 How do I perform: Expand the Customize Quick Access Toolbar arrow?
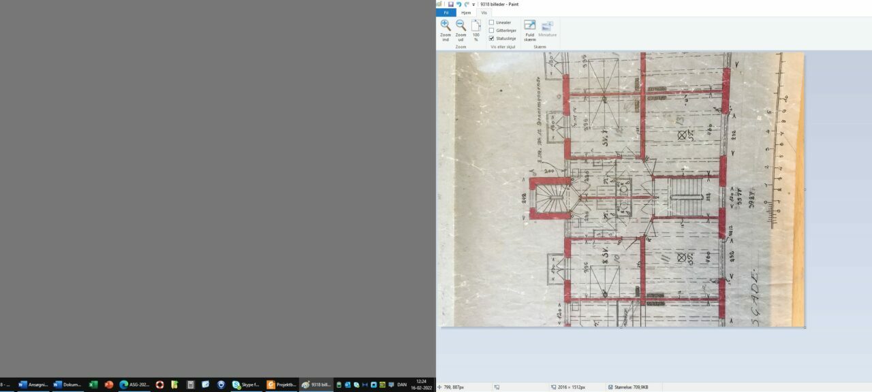[x=473, y=5]
